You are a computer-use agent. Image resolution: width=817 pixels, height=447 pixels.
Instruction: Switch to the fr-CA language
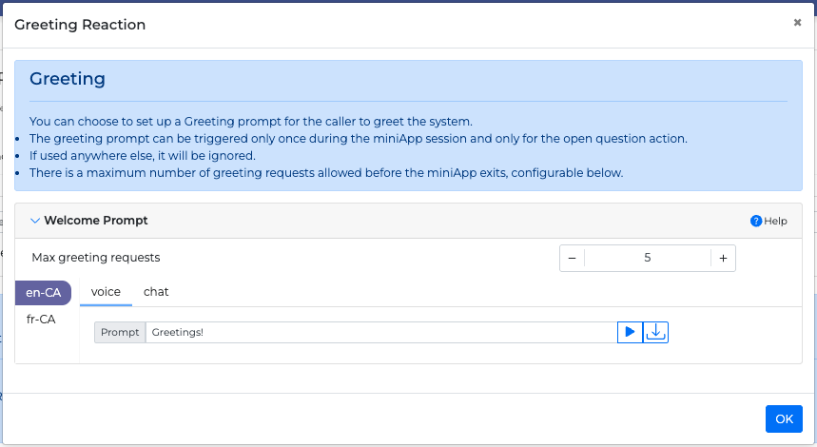coord(41,320)
